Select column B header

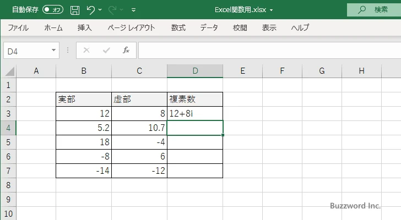(x=84, y=71)
